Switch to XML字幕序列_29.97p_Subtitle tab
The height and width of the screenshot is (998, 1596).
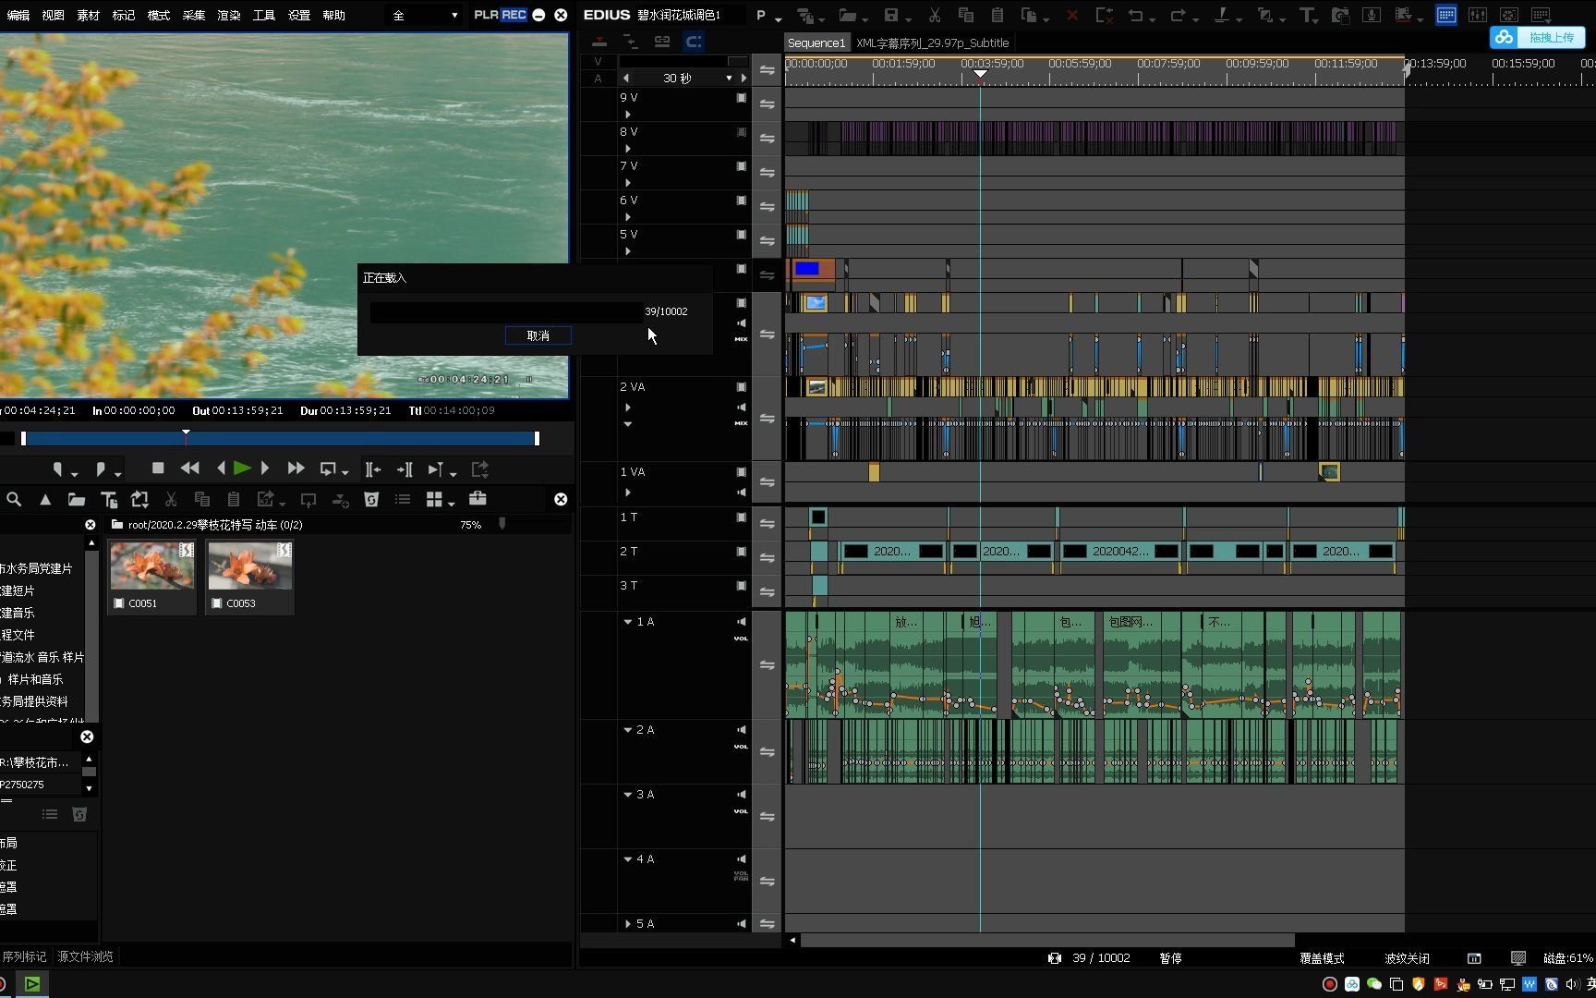point(932,43)
